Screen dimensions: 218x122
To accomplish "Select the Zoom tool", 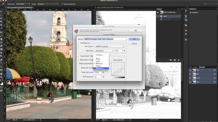I will pos(1,77).
